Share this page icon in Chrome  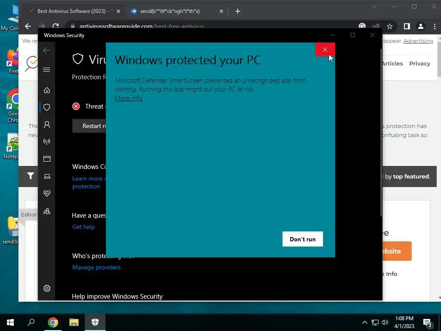[x=376, y=26]
